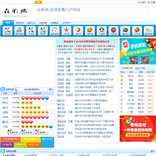Switch to the 全站人气榜 ranking tab
Screen dimensions: 156x156
140,68
